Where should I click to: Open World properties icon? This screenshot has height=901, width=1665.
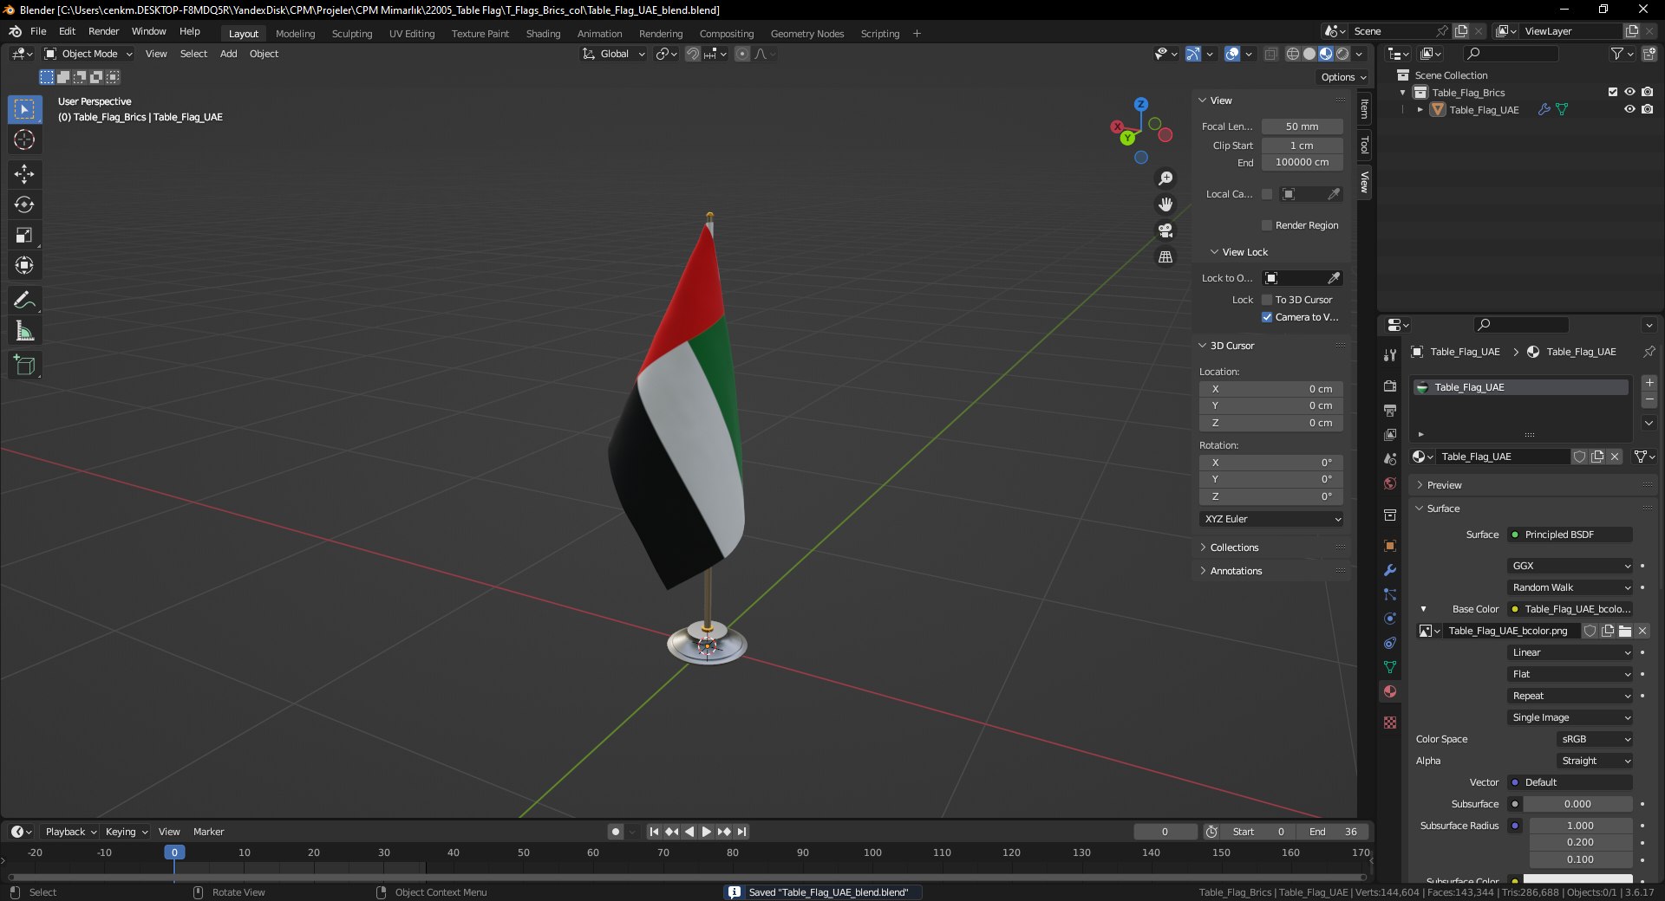[1390, 483]
